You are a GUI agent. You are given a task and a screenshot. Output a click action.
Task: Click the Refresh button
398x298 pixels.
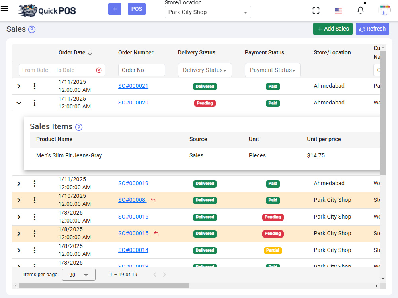(x=373, y=29)
